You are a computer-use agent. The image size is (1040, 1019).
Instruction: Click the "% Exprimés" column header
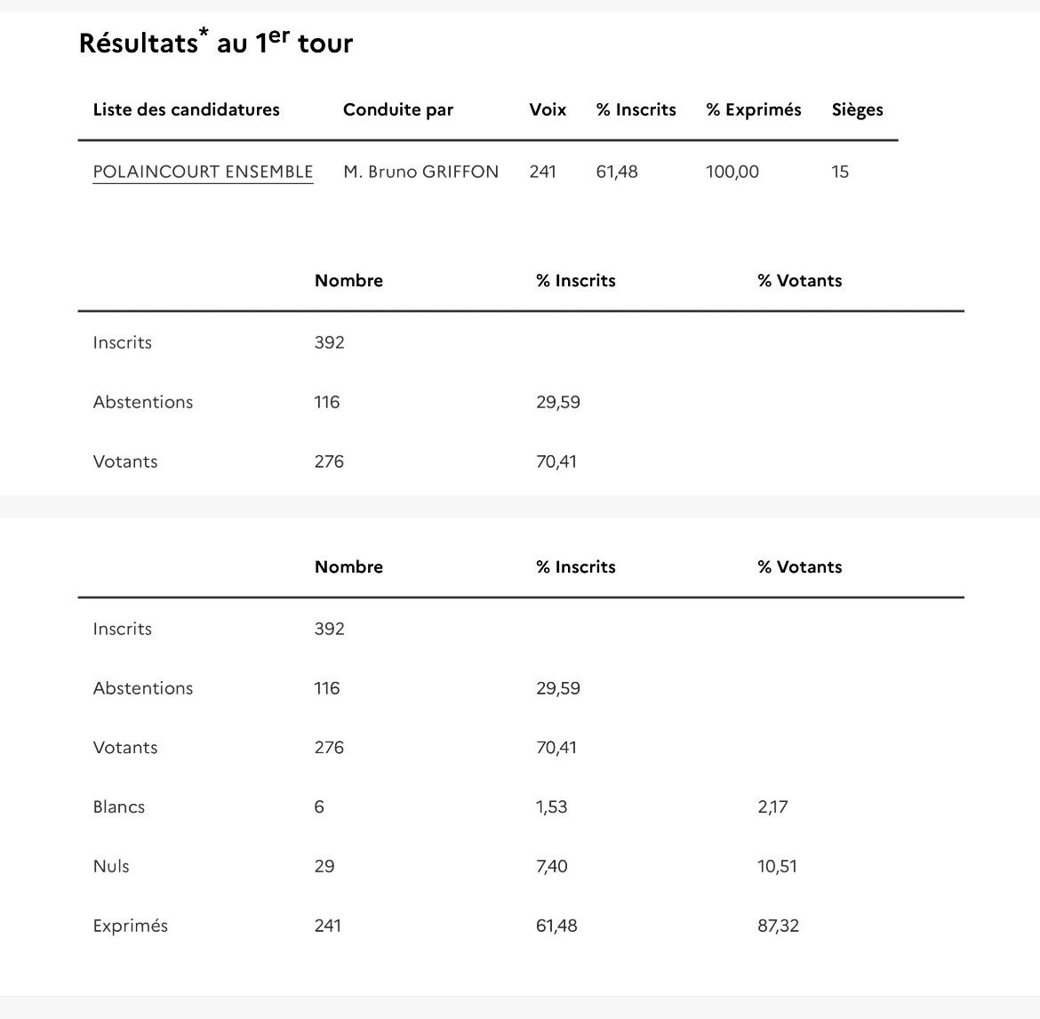(x=754, y=109)
